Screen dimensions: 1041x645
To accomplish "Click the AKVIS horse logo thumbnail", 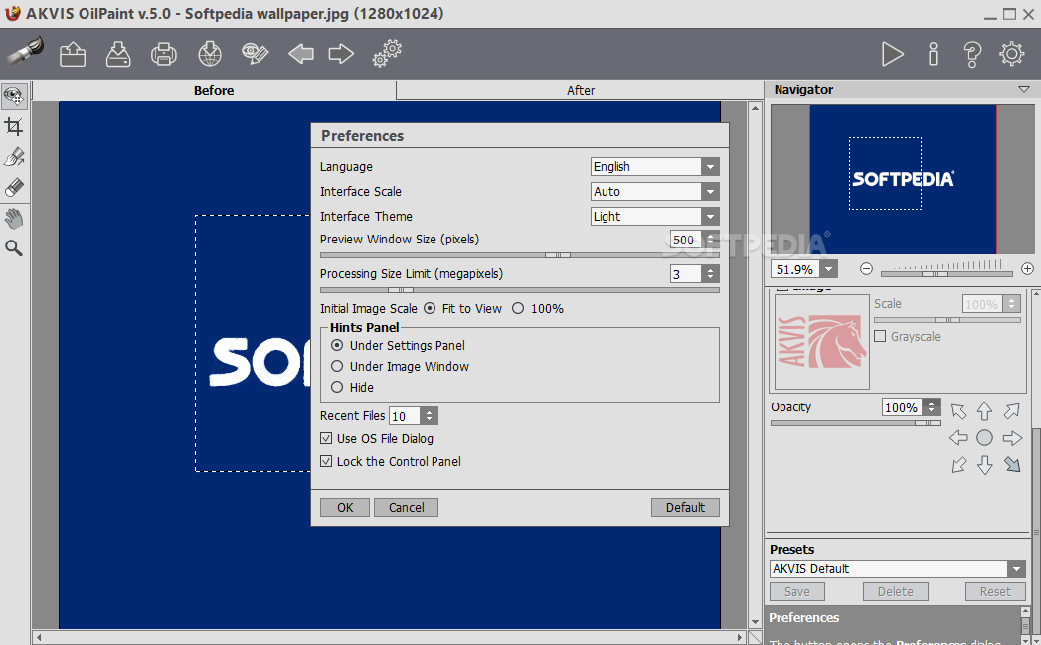I will coord(822,342).
